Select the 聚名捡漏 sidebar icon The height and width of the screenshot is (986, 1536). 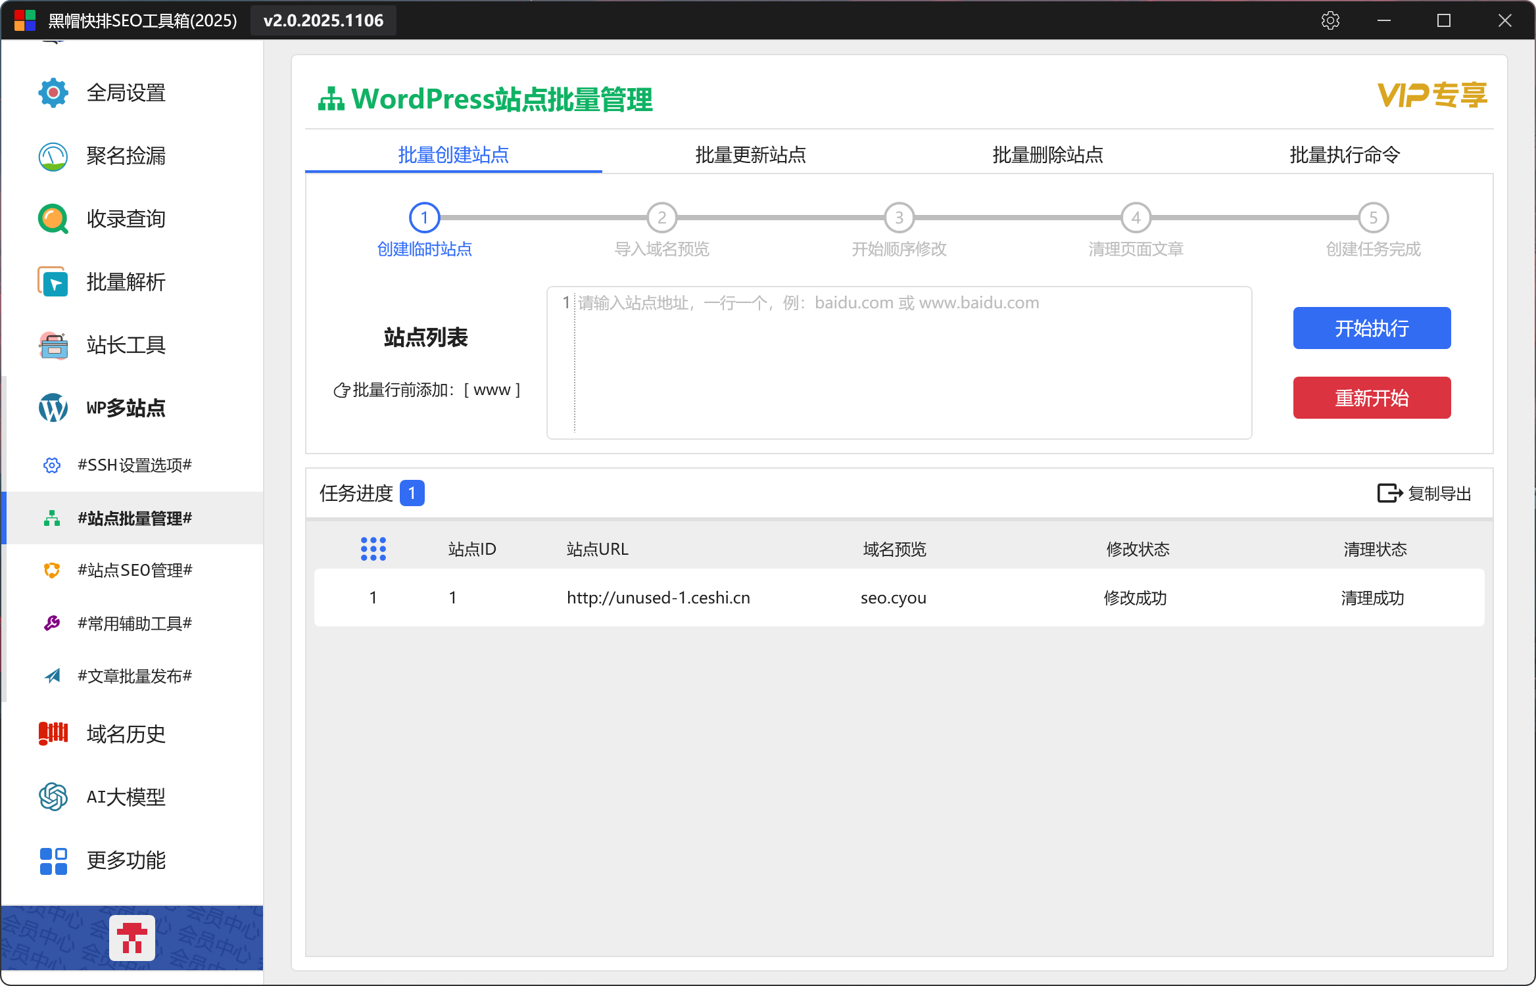(x=53, y=156)
